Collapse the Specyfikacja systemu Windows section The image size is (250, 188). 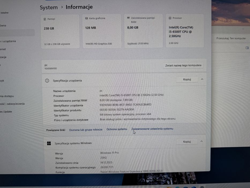pyautogui.click(x=202, y=141)
